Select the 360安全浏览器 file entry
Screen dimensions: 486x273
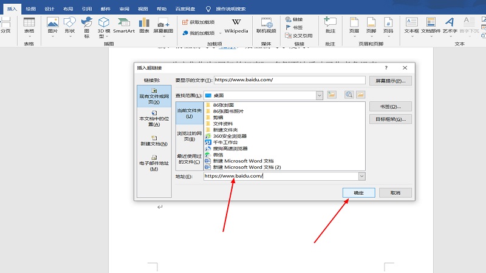click(x=225, y=136)
